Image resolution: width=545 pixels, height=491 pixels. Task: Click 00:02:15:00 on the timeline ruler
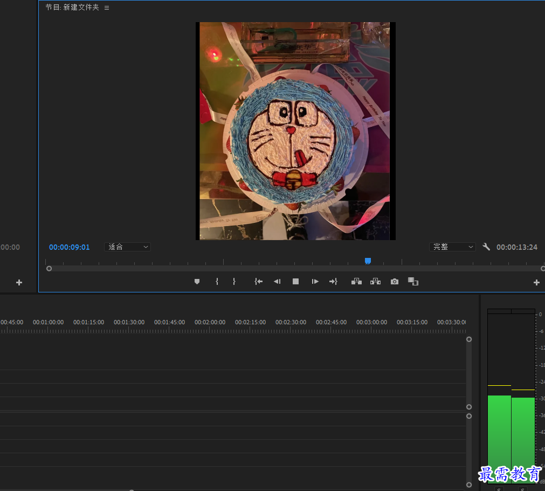coord(250,322)
